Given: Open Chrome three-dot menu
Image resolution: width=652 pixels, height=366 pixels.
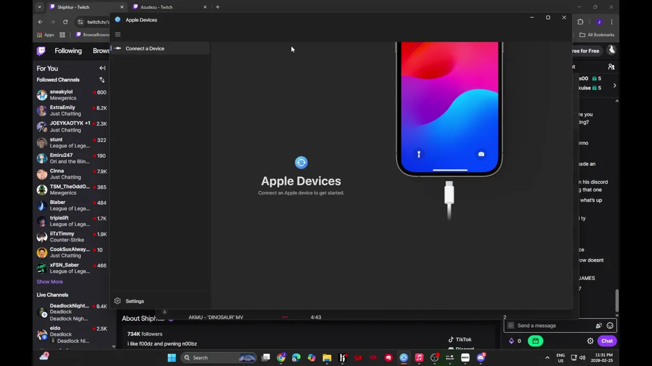Looking at the screenshot, I should (x=611, y=22).
